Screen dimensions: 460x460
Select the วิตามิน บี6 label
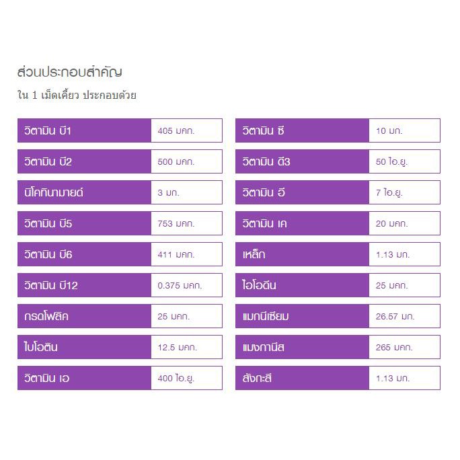(84, 254)
